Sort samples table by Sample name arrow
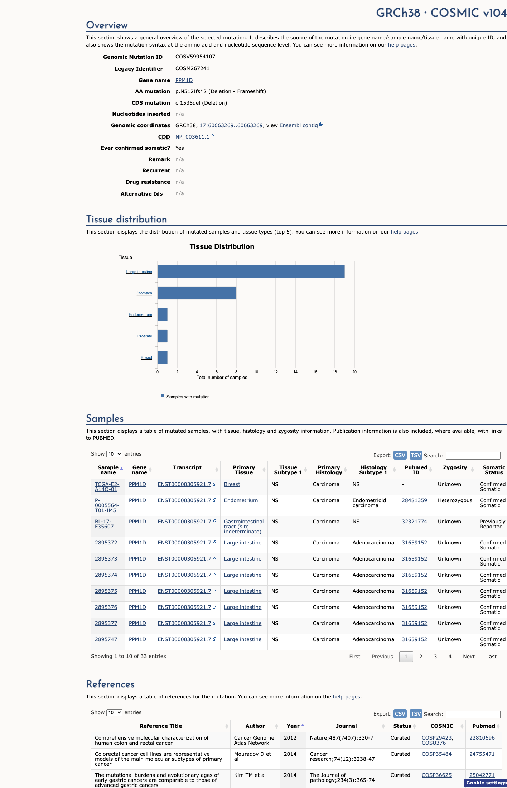The image size is (507, 788). coord(121,468)
